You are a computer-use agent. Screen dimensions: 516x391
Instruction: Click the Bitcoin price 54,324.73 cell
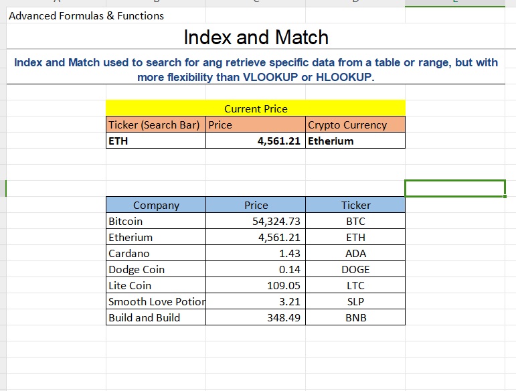point(256,221)
